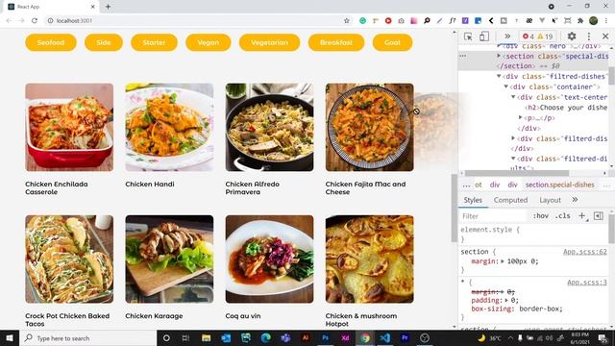The height and width of the screenshot is (346, 615).
Task: Reload the localhost page
Action: coord(35,21)
